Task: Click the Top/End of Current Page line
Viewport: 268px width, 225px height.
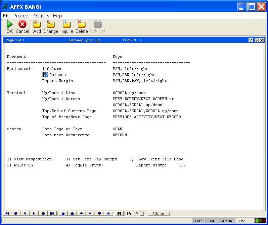Action: (69, 111)
